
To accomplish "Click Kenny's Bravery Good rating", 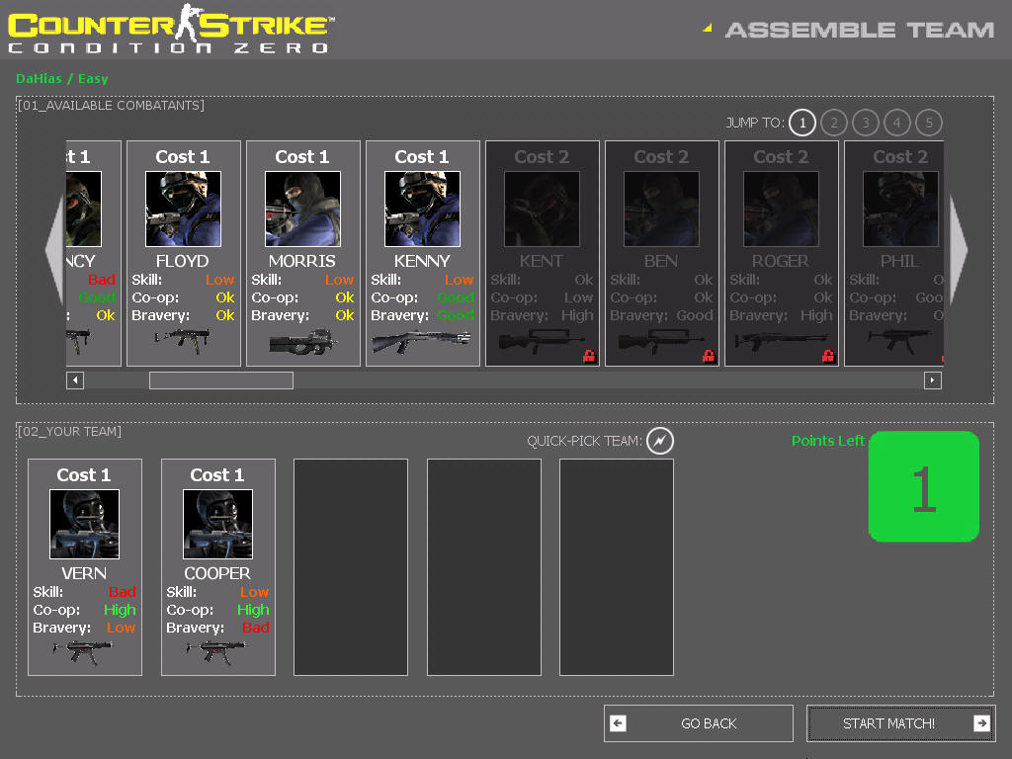I will click(456, 315).
